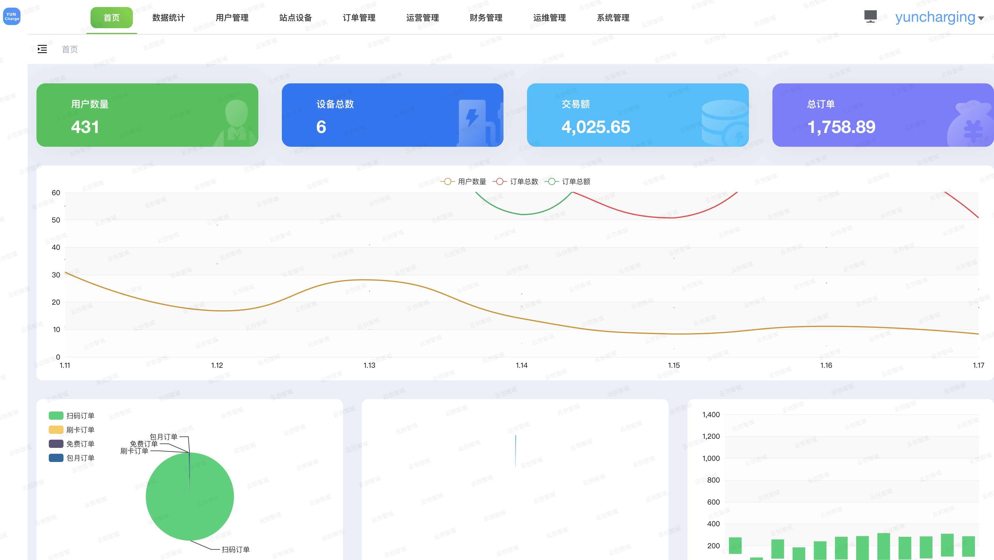Select the active 首页 button in navigation
Viewport: 994px width, 560px height.
click(111, 18)
